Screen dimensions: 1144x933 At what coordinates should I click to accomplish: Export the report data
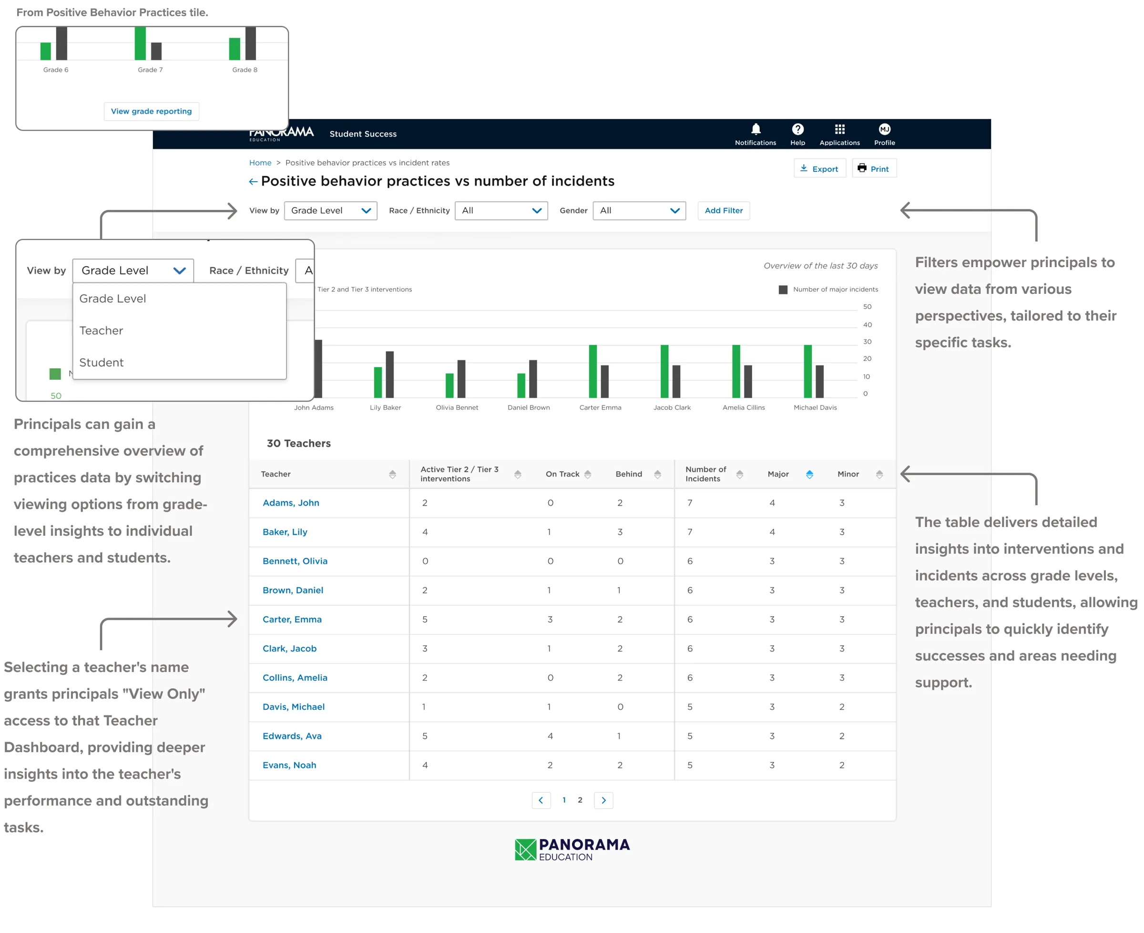pos(819,168)
